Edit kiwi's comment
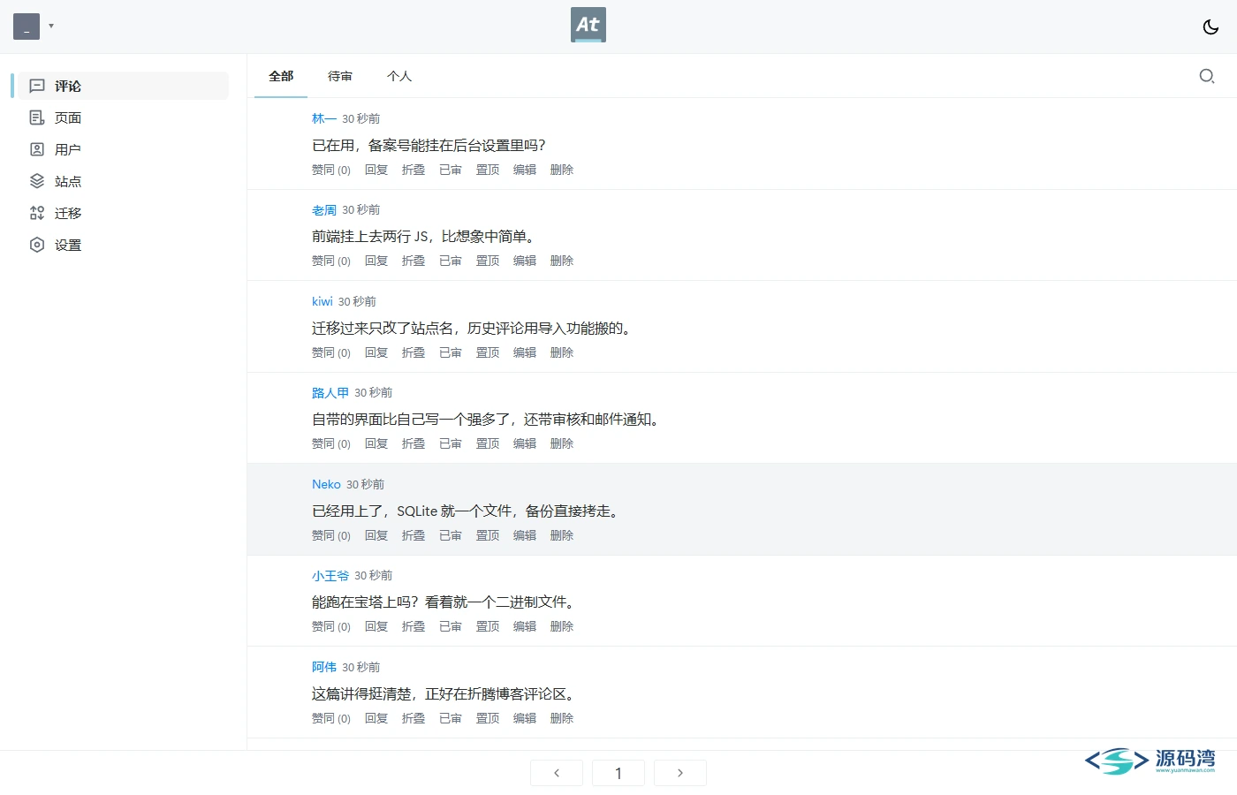The width and height of the screenshot is (1237, 795). point(525,352)
